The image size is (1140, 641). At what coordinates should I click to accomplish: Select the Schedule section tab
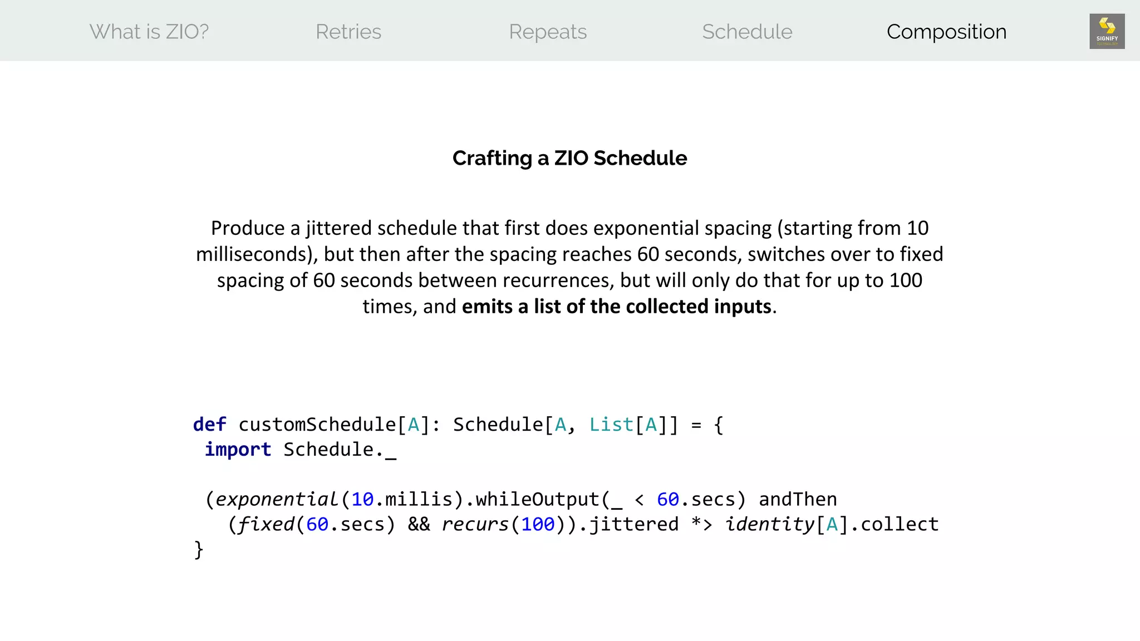tap(747, 32)
